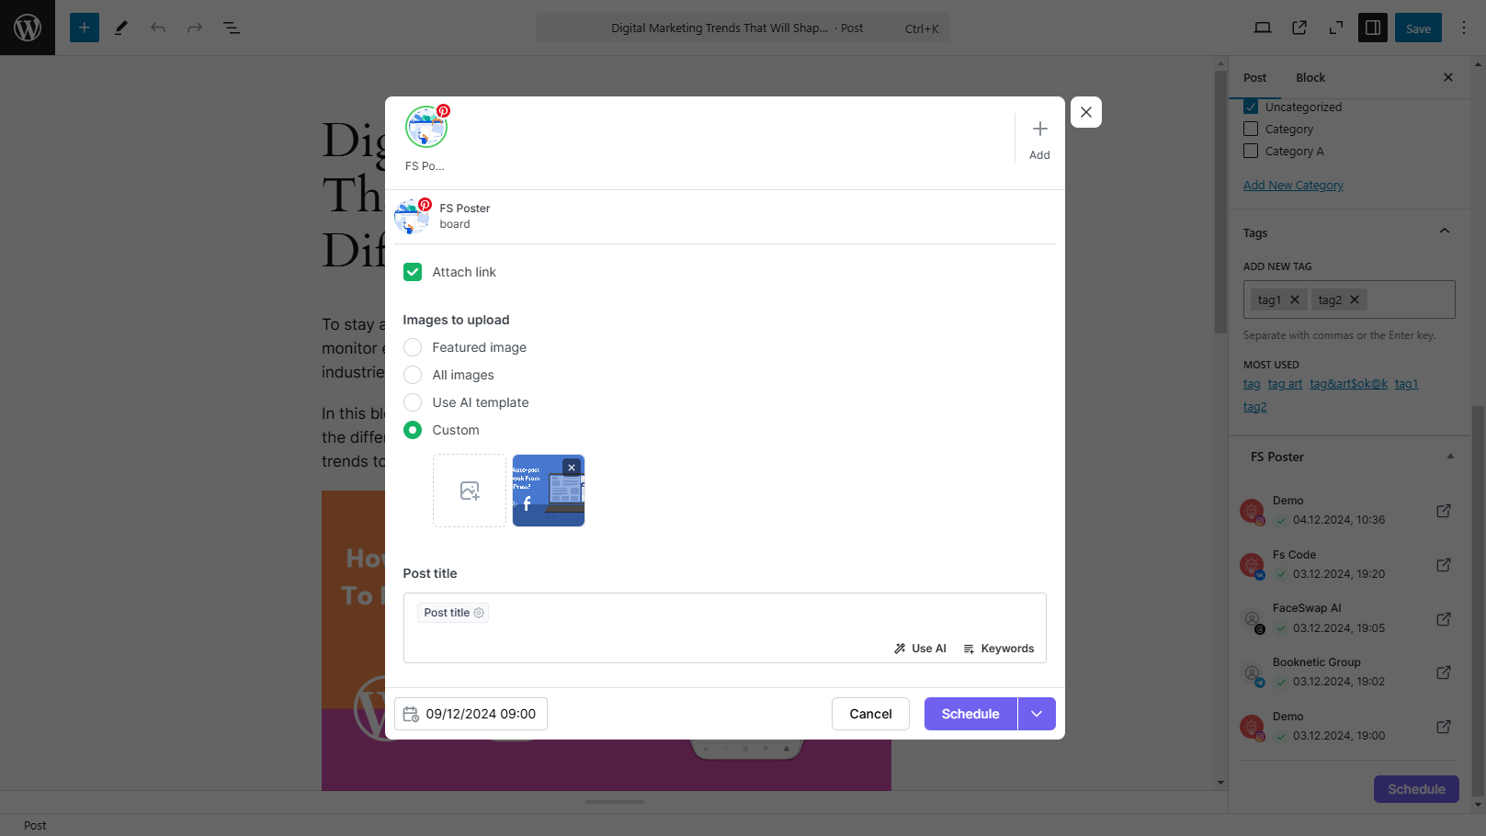Image resolution: width=1486 pixels, height=836 pixels.
Task: Select the edit pencil tool
Action: click(x=121, y=28)
